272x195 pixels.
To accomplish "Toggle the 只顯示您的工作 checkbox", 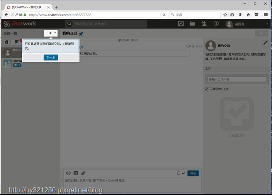I will point(207,89).
